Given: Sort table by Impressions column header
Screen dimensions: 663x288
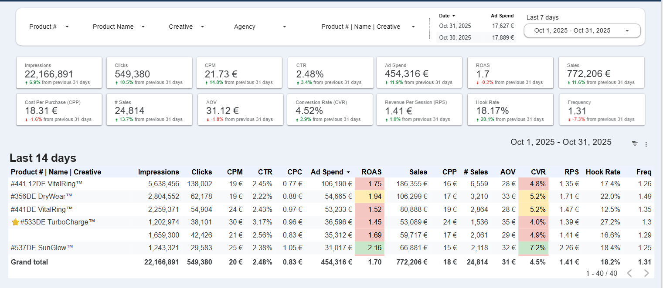Looking at the screenshot, I should [x=158, y=172].
